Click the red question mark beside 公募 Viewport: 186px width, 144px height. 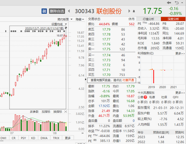145,97
